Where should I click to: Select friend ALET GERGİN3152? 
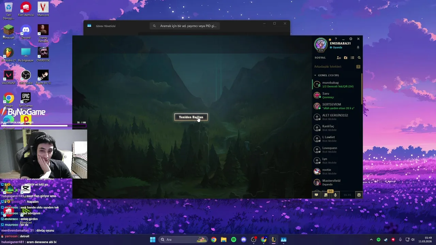point(337,117)
